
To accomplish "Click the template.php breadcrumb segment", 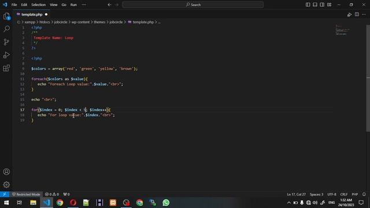I will point(140,22).
